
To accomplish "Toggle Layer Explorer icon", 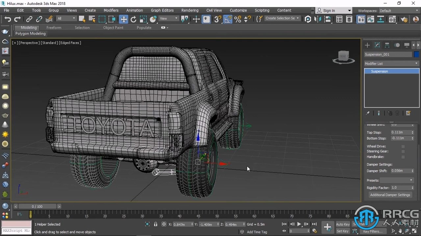I will click(x=349, y=19).
